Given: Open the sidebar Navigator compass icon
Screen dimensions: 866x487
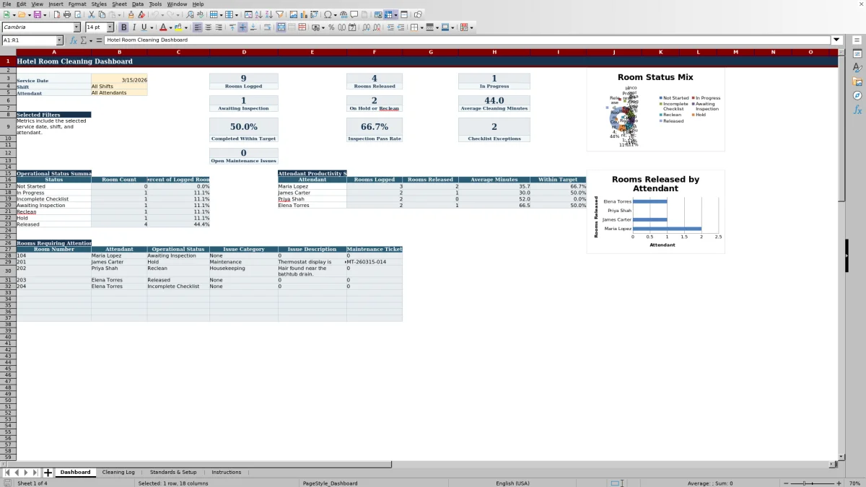Looking at the screenshot, I should (858, 95).
